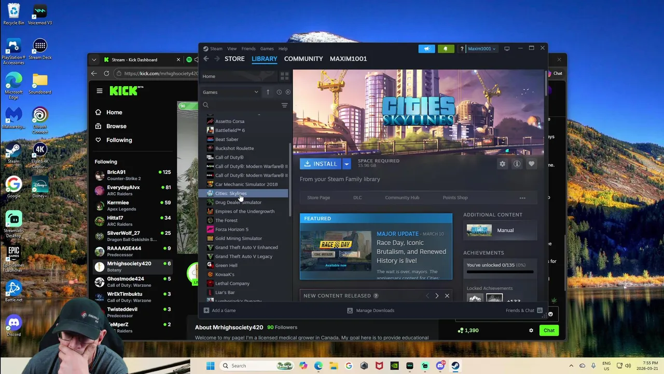The height and width of the screenshot is (374, 664).
Task: Click help icon beside New Content Released
Action: click(376, 296)
